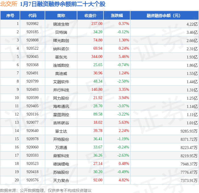The width and height of the screenshot is (199, 193).
Task: Select the stock name 连城数控
Action: (x=61, y=65)
